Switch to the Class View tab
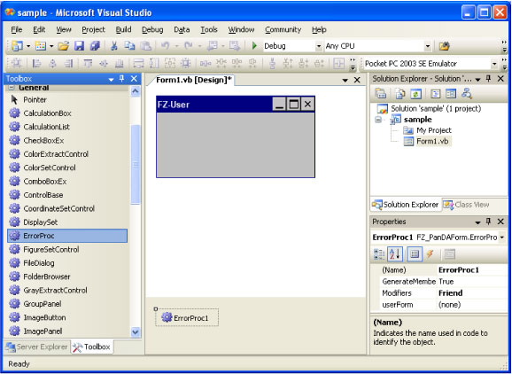 click(x=466, y=205)
